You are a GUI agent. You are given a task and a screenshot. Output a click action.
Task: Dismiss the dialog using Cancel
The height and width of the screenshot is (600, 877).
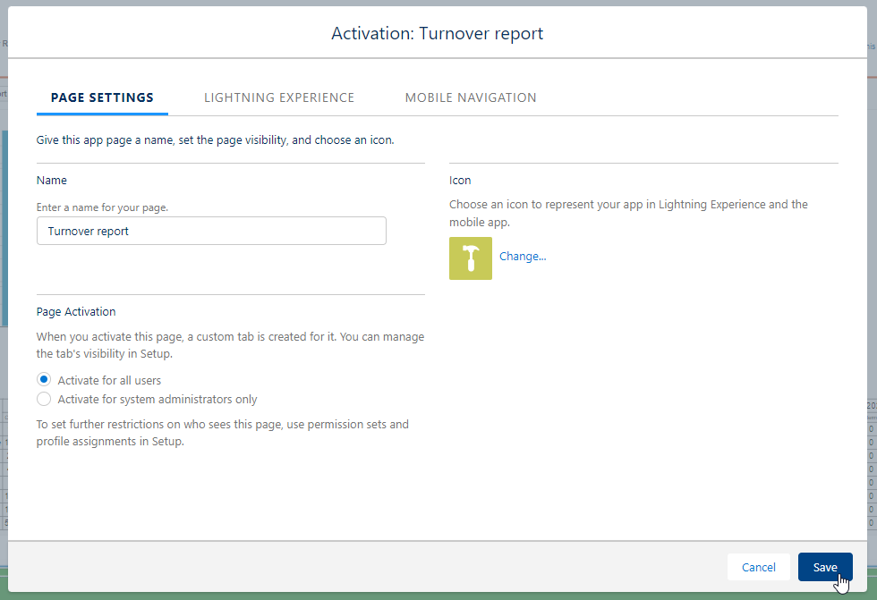click(x=759, y=567)
